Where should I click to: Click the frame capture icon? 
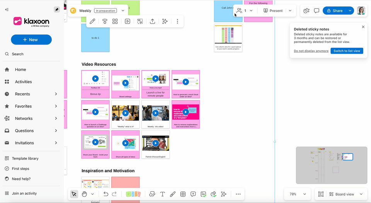tap(140, 21)
